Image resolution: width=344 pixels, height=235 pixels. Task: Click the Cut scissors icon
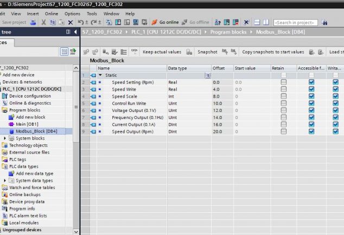point(43,22)
